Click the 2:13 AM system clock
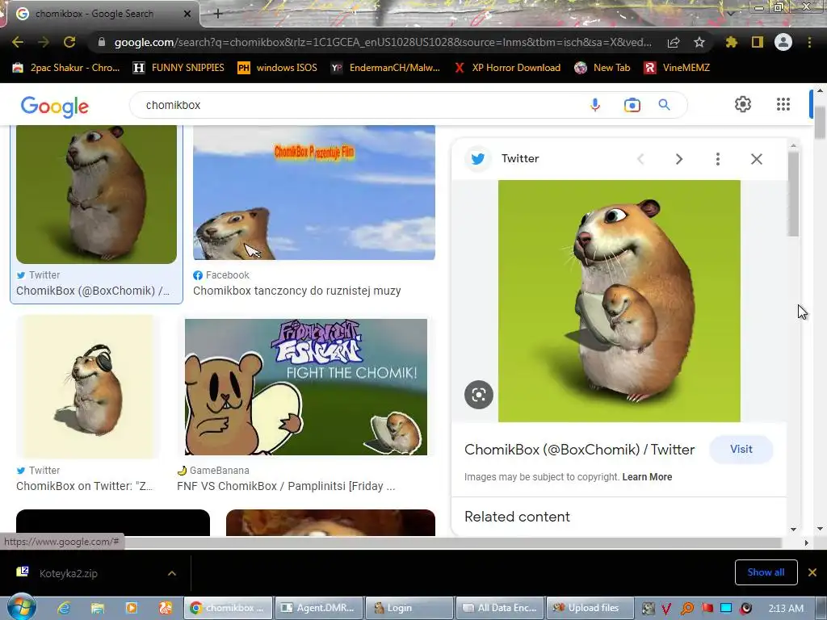Screen dimensions: 827x620 tap(786, 609)
